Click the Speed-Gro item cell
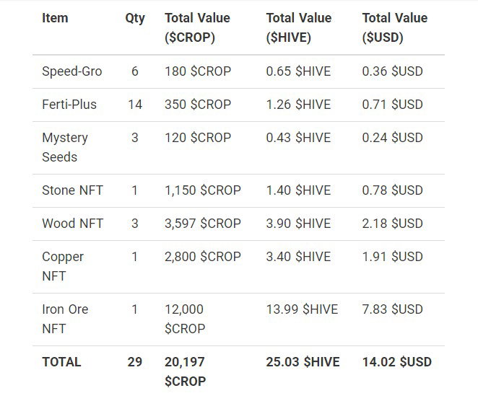The width and height of the screenshot is (478, 401). coord(72,71)
